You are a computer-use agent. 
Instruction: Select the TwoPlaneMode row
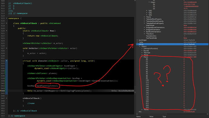coord(172,38)
